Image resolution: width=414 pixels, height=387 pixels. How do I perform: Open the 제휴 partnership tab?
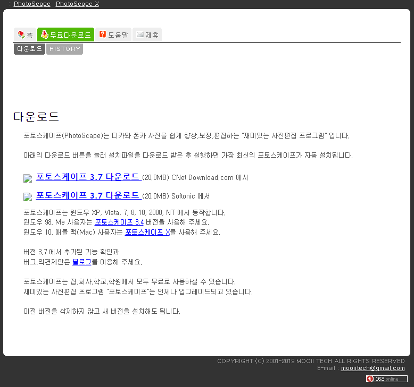tap(147, 35)
